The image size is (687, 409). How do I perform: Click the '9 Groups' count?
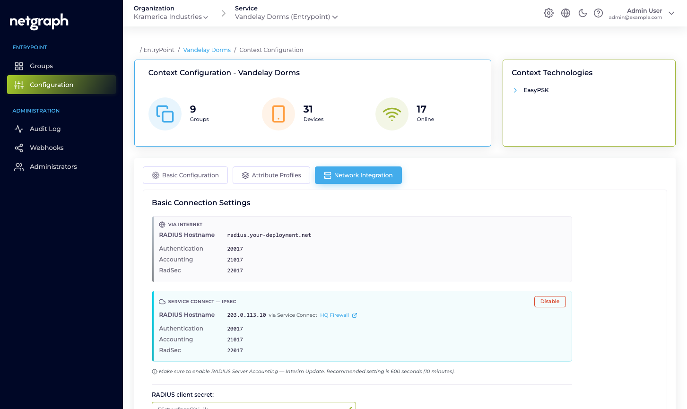199,113
